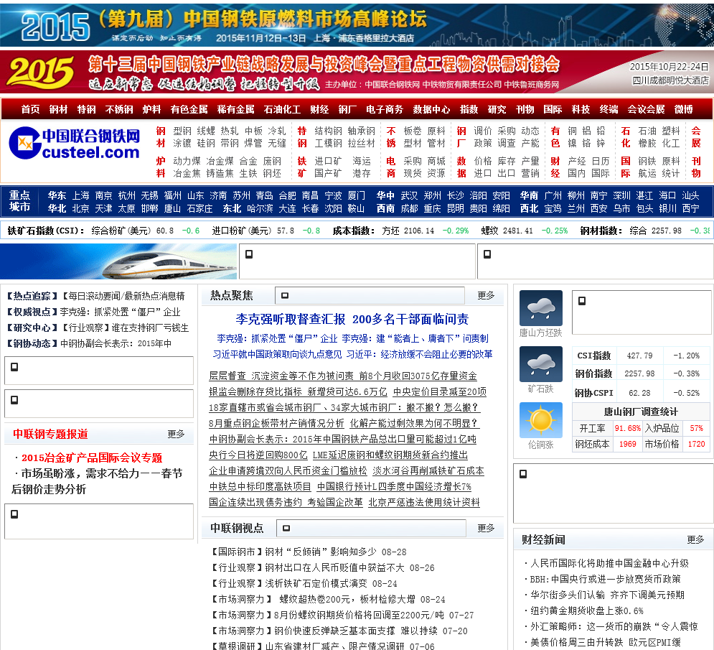
Task: Select city 广州 in 华南 region
Action: [553, 195]
